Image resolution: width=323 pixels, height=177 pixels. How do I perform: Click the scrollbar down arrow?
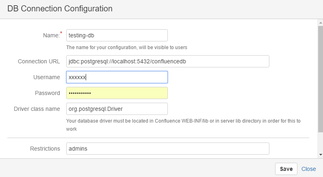tap(320, 155)
